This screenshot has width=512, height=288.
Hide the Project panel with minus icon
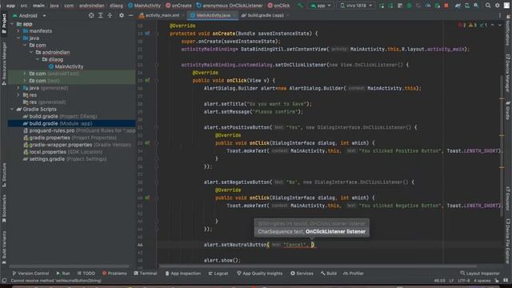pyautogui.click(x=130, y=15)
